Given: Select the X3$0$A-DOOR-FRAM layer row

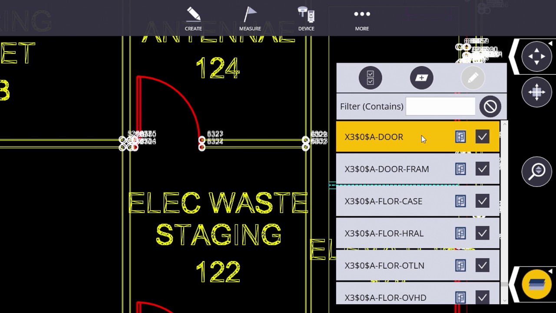Looking at the screenshot, I should point(418,169).
